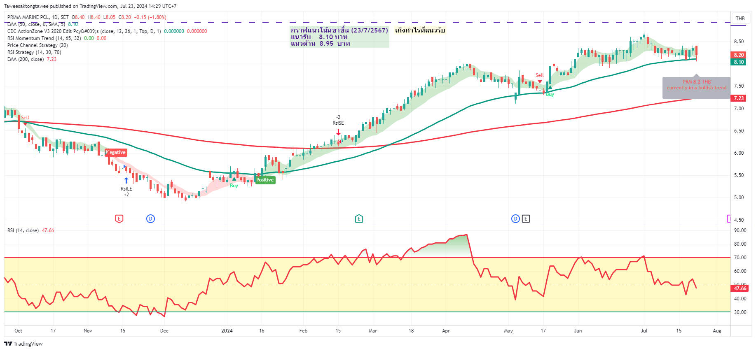This screenshot has height=351, width=756.
Task: Click the Thai note dated 23/7/2567
Action: [339, 37]
